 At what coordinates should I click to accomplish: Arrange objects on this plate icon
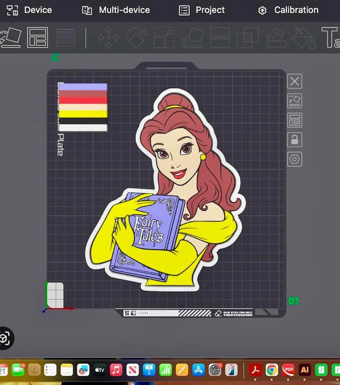[295, 120]
